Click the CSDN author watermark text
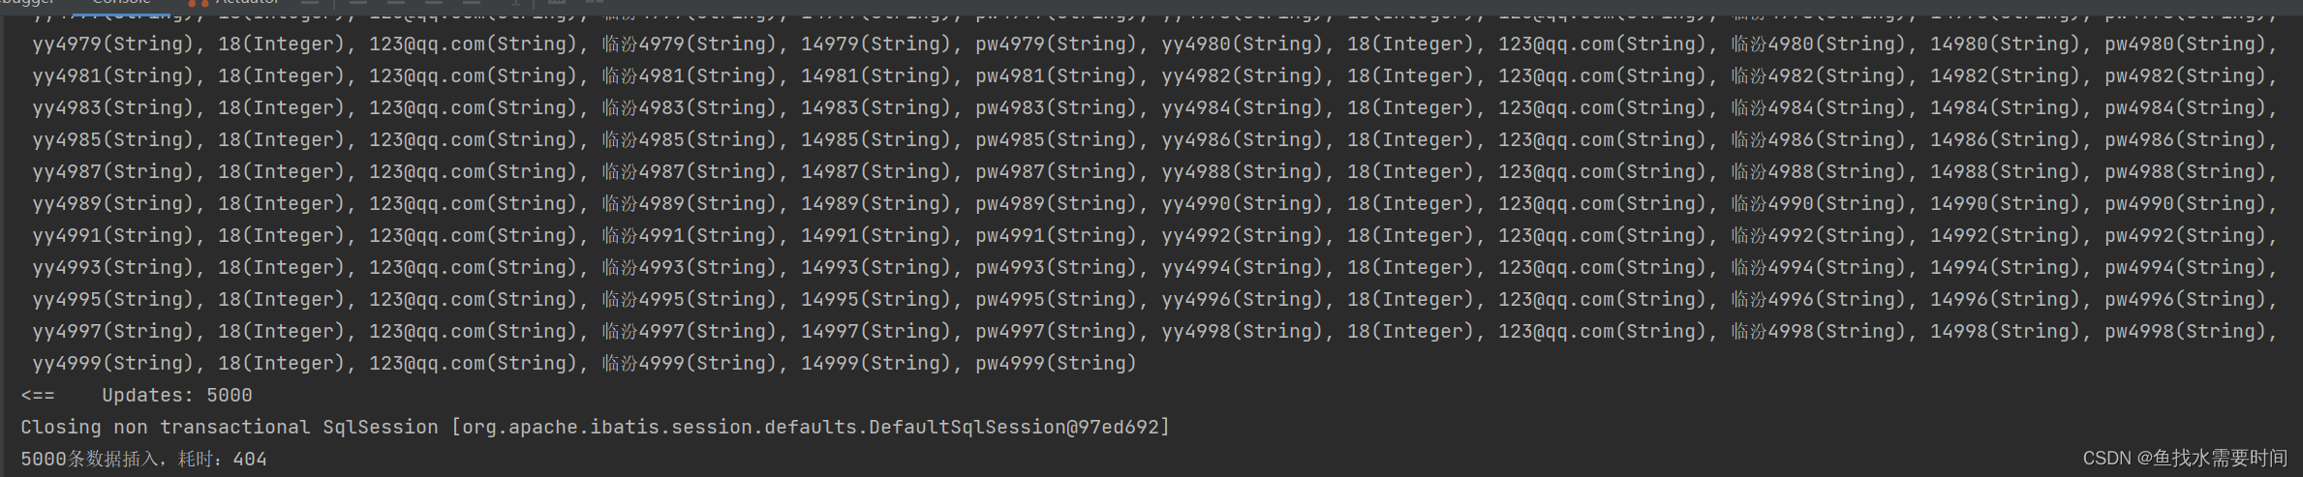This screenshot has height=477, width=2303. (2185, 458)
